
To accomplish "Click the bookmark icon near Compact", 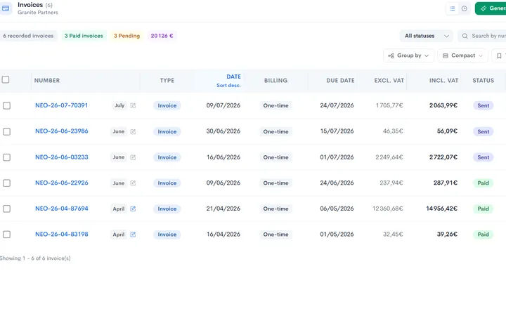I will 499,55.
